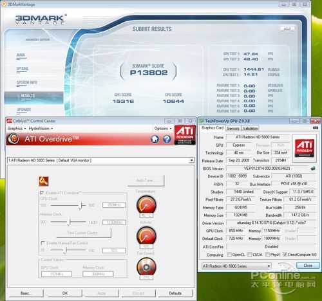Click the Close button in GPU-Z
The height and width of the screenshot is (301, 322).
(308, 266)
